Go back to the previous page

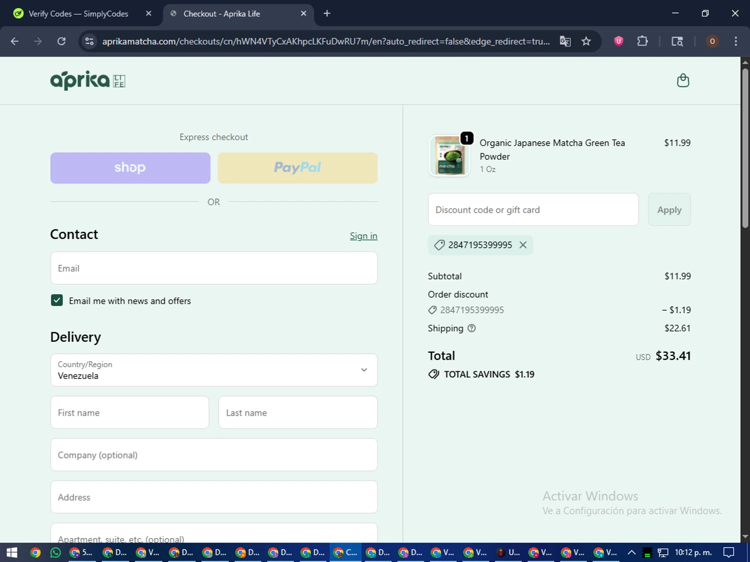[14, 41]
